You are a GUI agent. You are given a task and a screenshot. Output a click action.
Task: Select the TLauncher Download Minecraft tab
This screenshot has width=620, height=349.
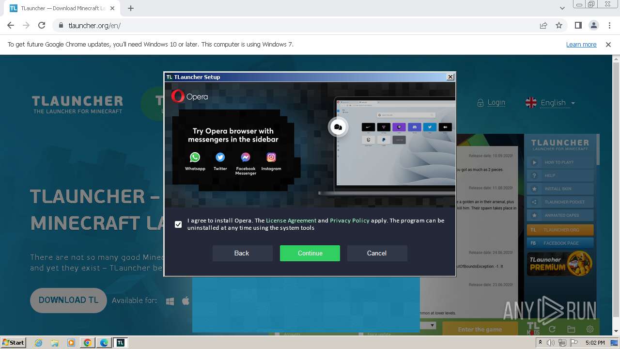pos(63,8)
